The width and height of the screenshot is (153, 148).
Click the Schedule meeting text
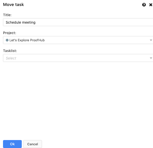tap(20, 22)
